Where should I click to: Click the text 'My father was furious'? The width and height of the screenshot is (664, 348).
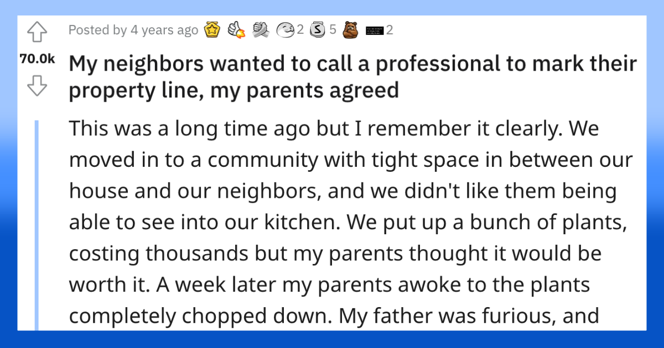pyautogui.click(x=447, y=315)
